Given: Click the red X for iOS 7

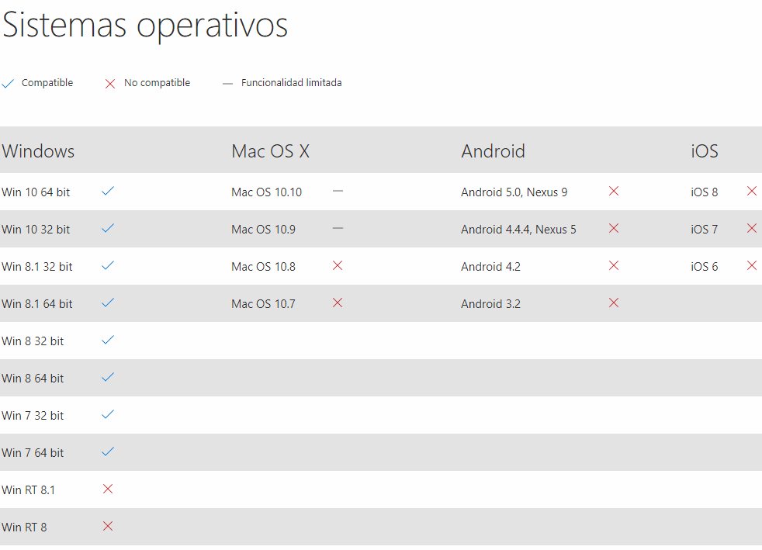Looking at the screenshot, I should (752, 228).
